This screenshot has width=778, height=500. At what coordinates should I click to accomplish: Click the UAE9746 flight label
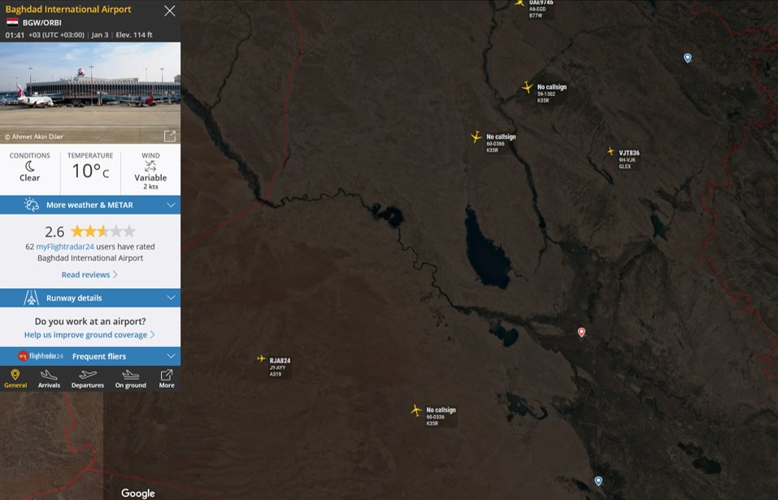(541, 10)
